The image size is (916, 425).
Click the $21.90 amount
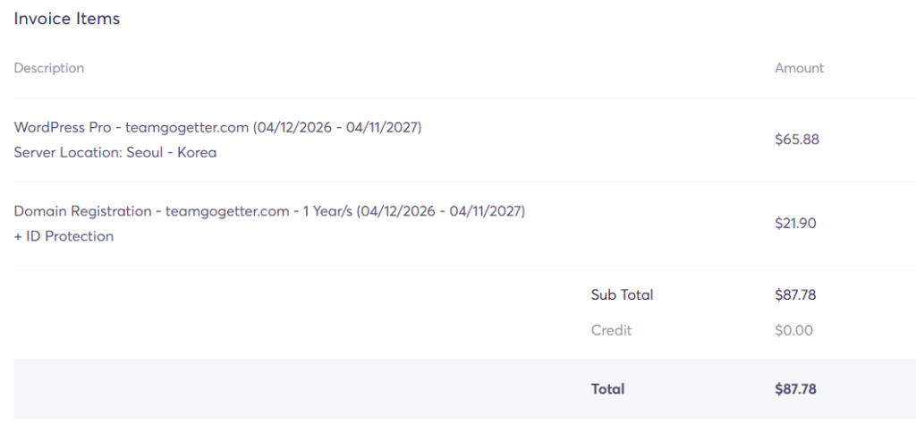795,224
